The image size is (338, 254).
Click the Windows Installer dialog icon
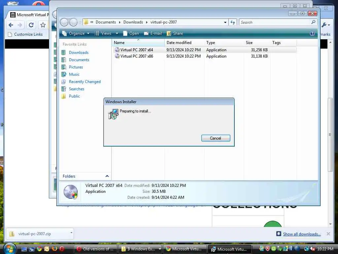click(x=113, y=114)
